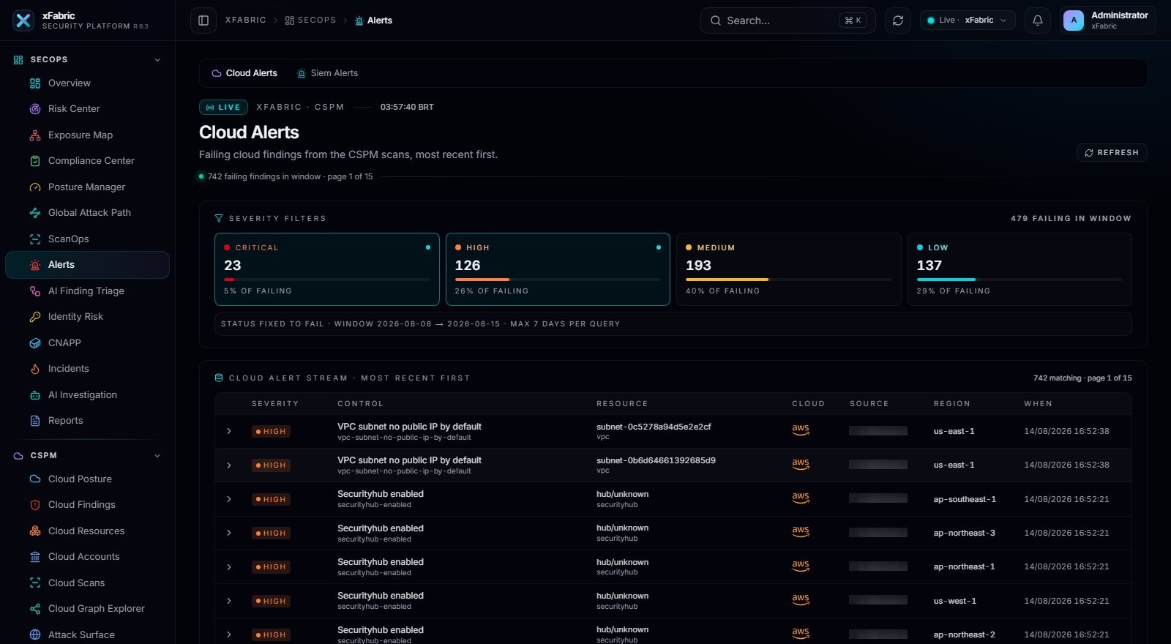Focus the Search input field
Screen dimensions: 1171x644
click(787, 20)
